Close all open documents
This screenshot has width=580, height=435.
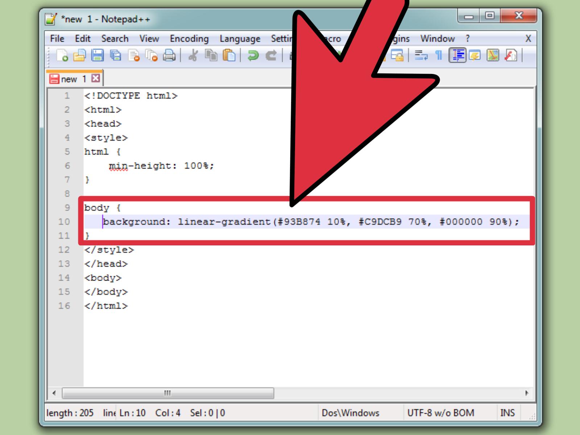tap(152, 55)
